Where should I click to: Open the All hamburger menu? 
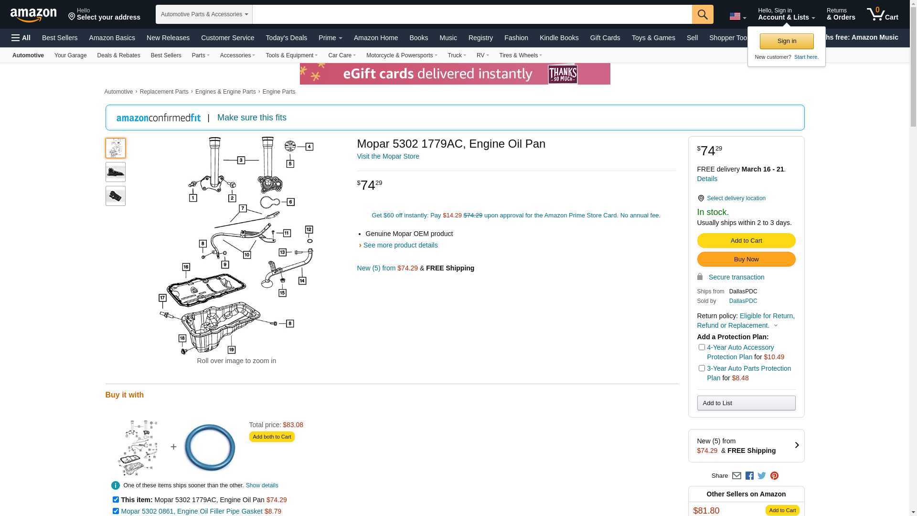coord(21,38)
